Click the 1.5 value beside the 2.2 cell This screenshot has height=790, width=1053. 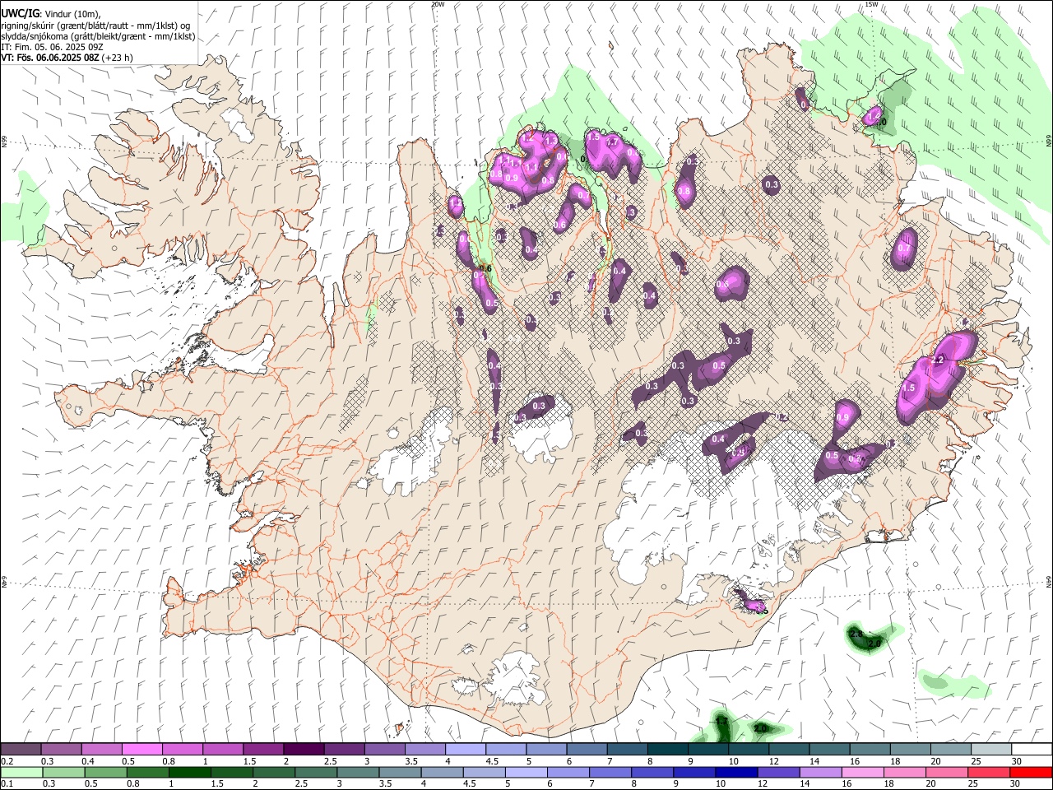(x=909, y=388)
